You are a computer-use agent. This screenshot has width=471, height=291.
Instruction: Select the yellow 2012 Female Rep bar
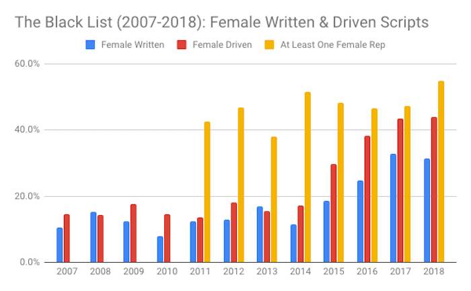tap(241, 185)
